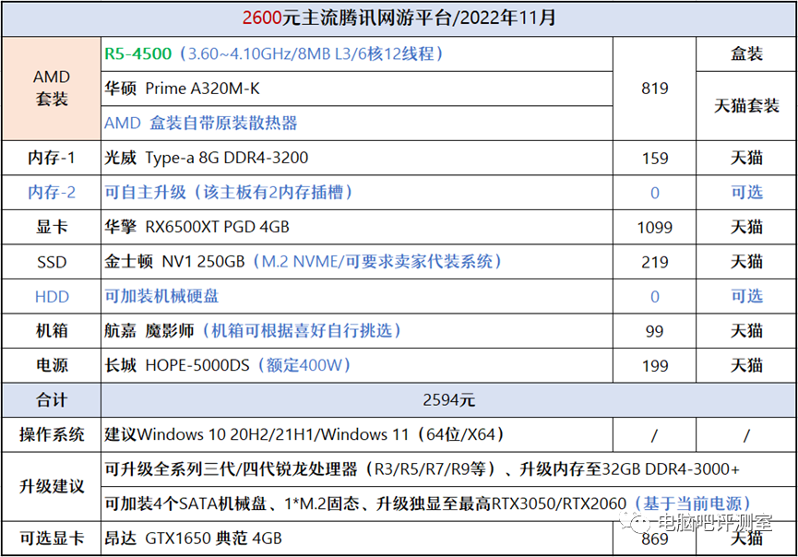Viewport: 798px width, 557px height.
Task: Click the '可选显卡' label
Action: coord(52,539)
